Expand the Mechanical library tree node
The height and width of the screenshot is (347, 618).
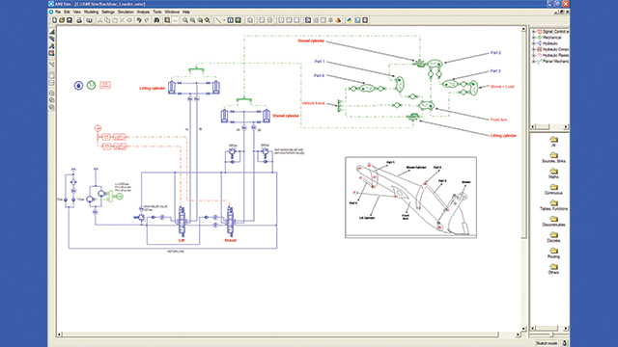pos(534,38)
